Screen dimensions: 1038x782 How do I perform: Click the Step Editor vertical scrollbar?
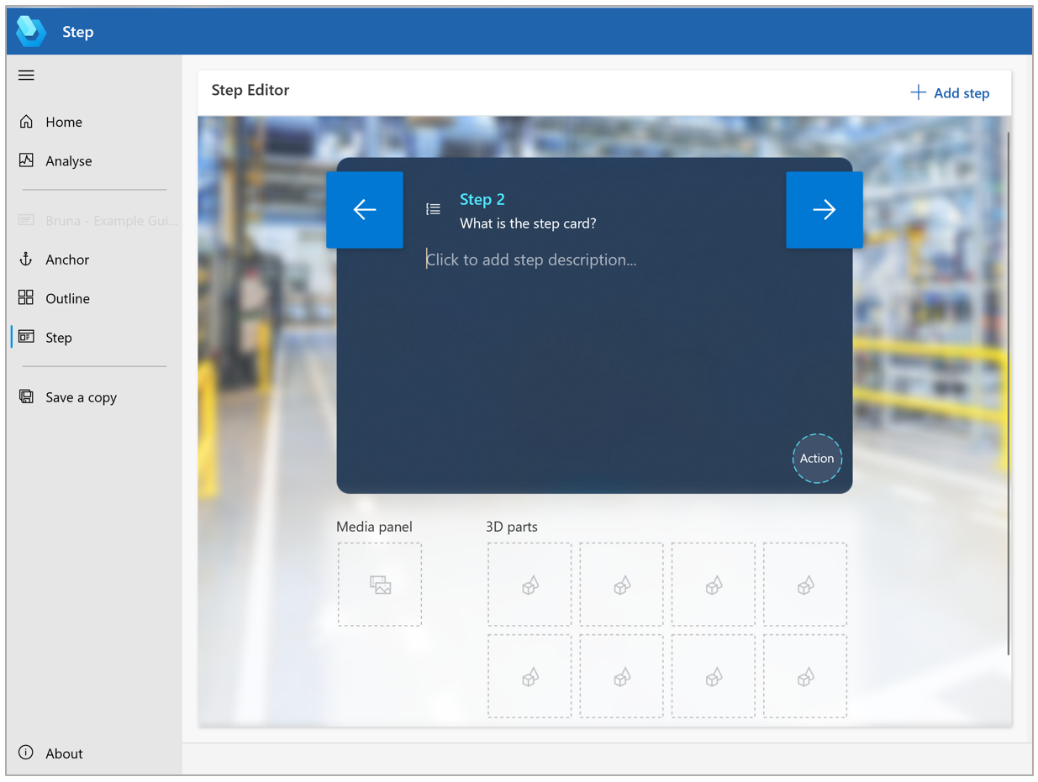click(x=1008, y=393)
